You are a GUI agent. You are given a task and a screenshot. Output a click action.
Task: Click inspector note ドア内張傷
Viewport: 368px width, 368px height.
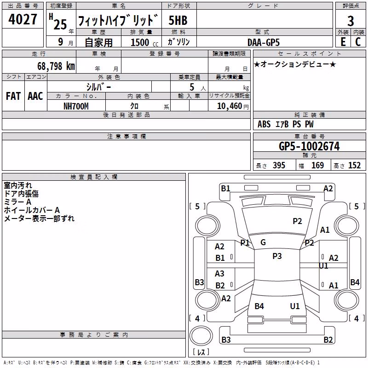click(x=21, y=194)
